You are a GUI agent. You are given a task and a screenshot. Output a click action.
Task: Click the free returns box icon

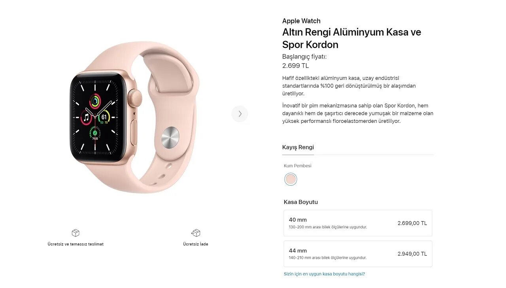196,233
